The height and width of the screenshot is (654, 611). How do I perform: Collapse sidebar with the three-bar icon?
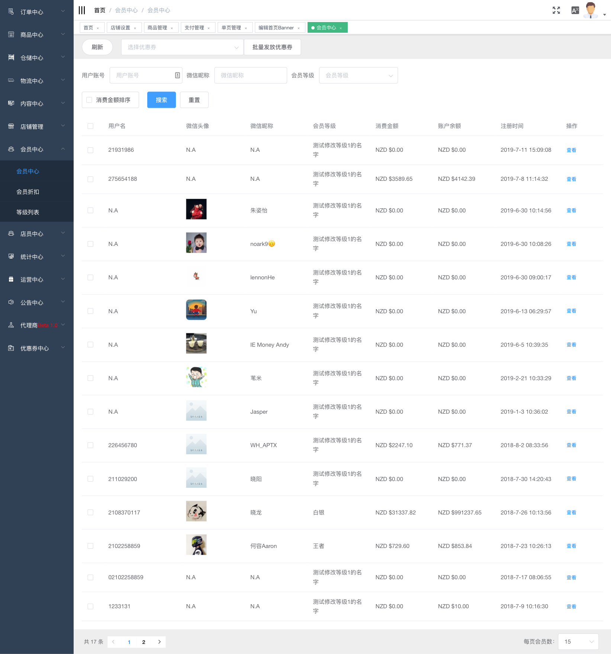click(x=82, y=10)
